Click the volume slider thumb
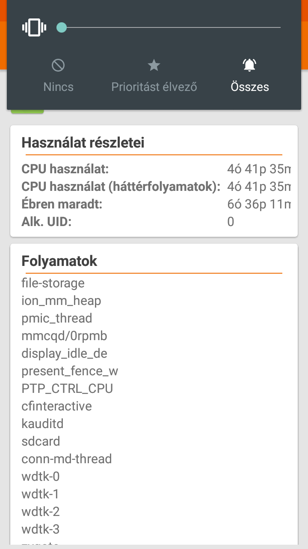The image size is (308, 549). coord(62,27)
